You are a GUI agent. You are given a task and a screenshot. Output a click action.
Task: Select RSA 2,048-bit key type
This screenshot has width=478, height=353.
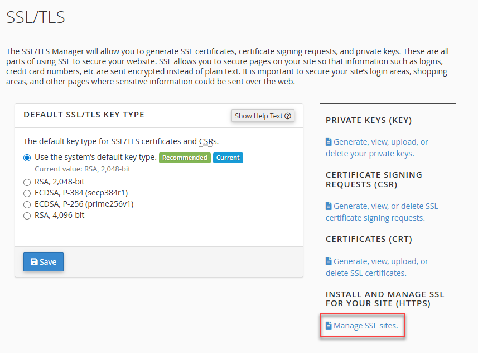27,182
